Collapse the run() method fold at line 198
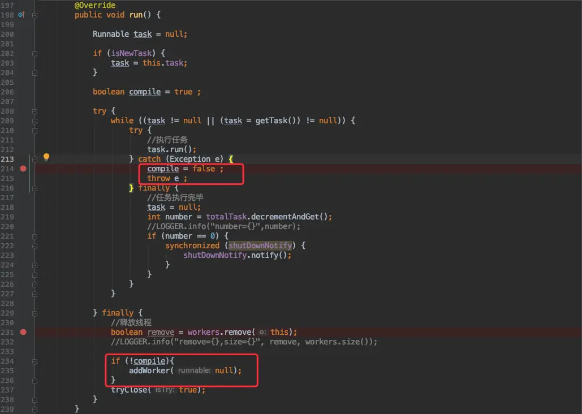The image size is (582, 414). pyautogui.click(x=35, y=15)
